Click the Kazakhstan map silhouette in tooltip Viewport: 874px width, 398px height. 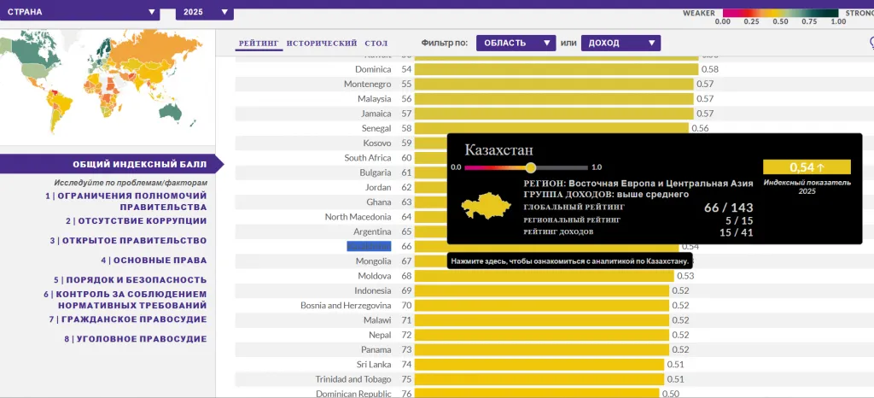click(x=485, y=206)
